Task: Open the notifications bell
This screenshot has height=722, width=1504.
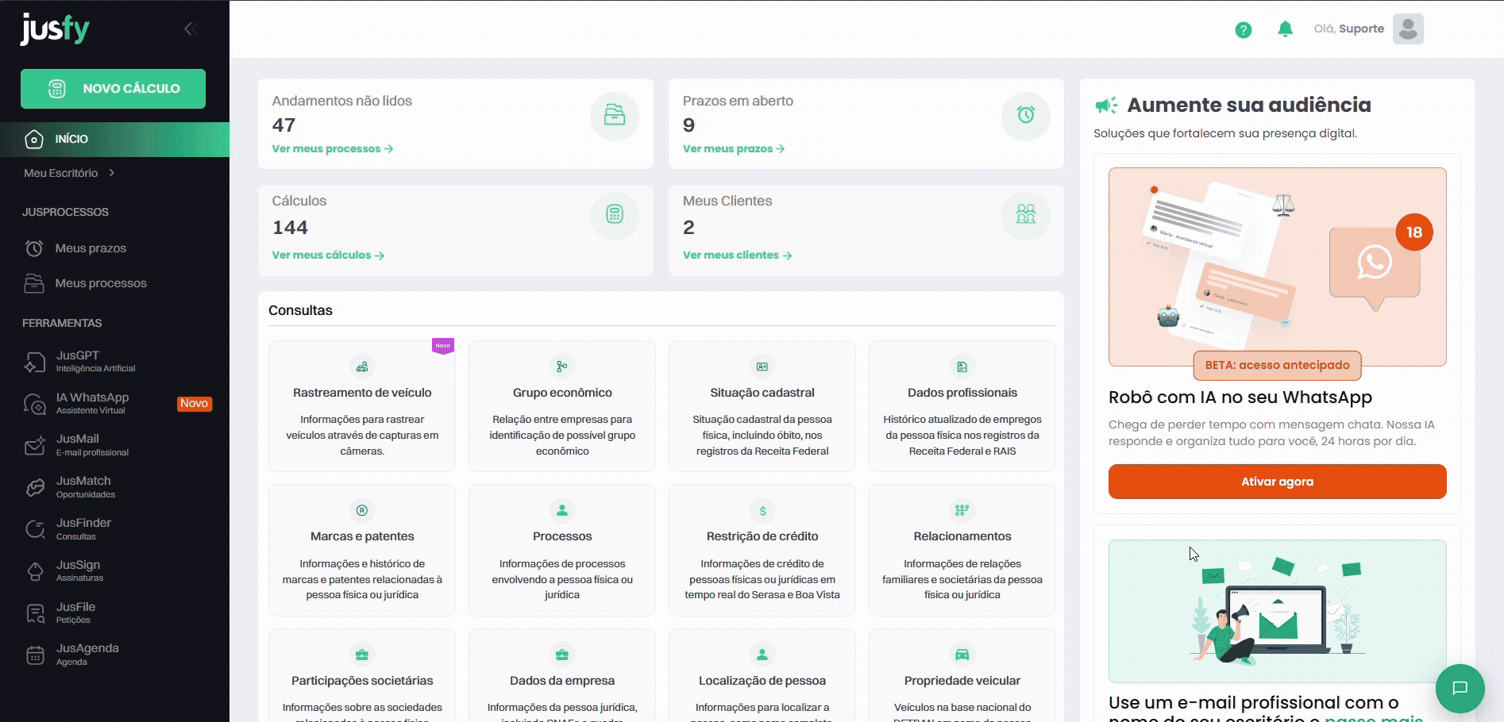Action: 1285,29
